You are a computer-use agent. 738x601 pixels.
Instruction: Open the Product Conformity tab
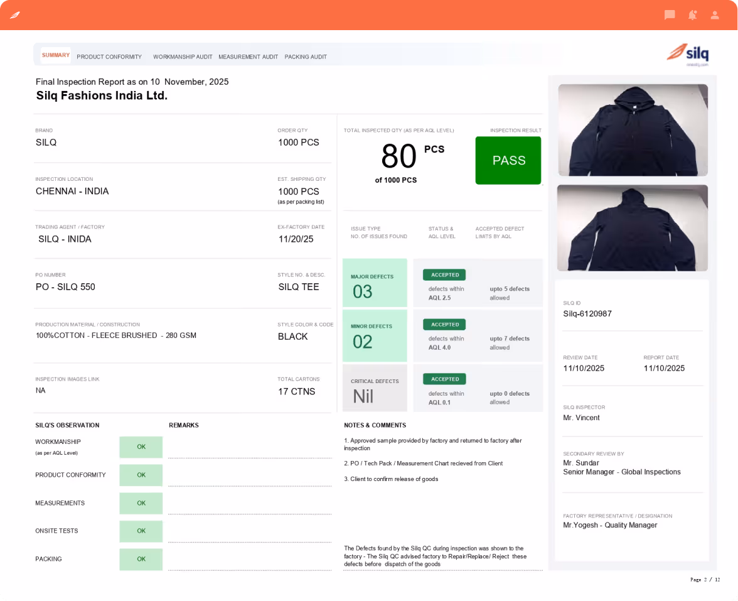109,57
